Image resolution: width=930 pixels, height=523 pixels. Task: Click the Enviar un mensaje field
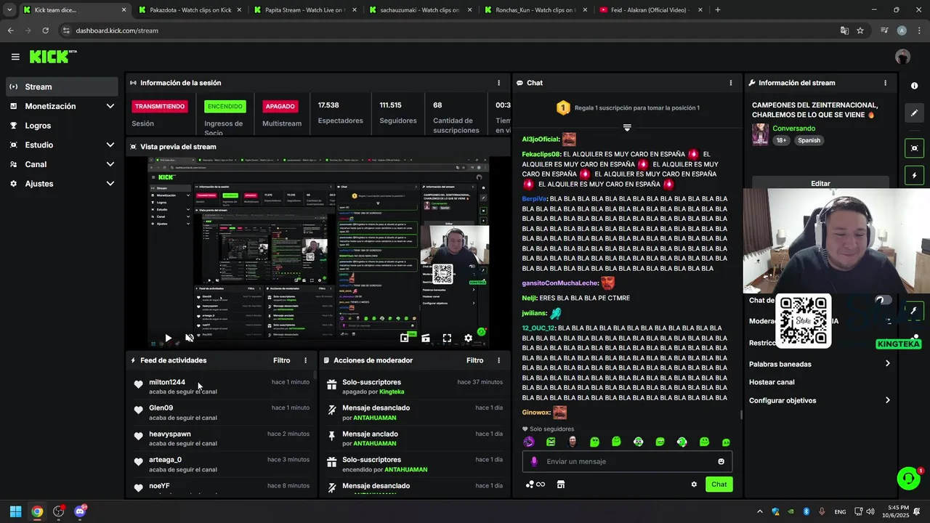click(x=627, y=461)
